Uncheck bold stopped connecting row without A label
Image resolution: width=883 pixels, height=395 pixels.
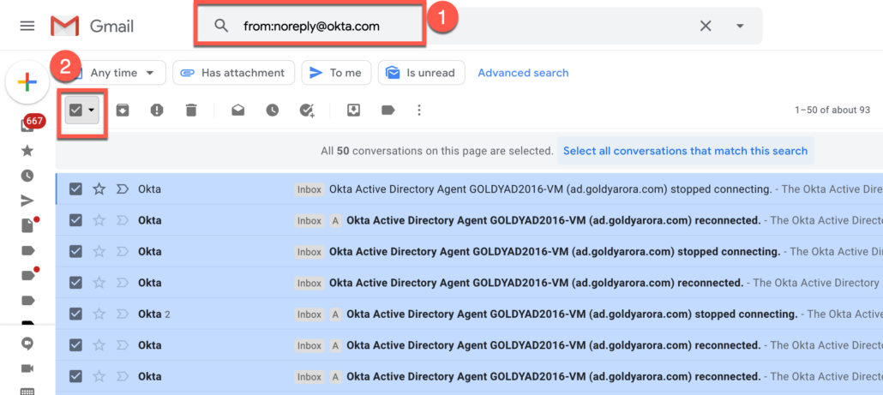click(x=75, y=252)
